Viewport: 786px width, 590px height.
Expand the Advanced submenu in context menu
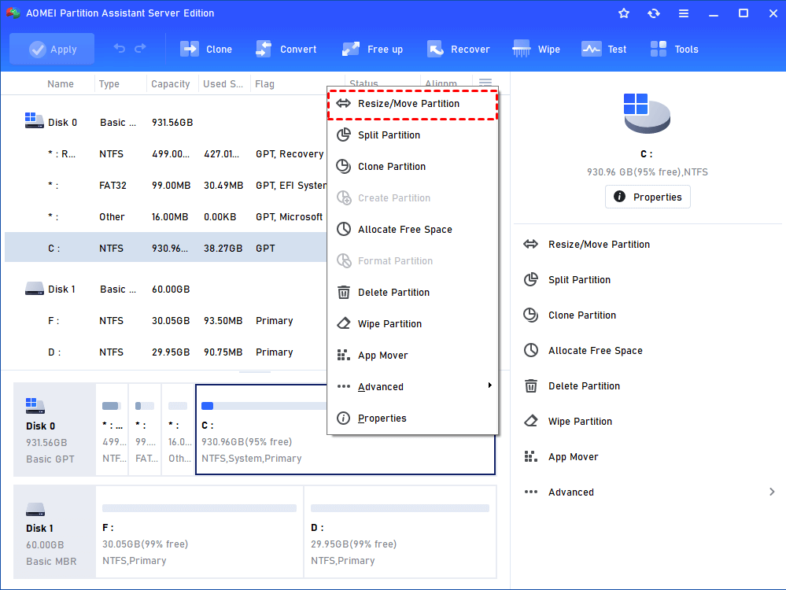coord(412,386)
